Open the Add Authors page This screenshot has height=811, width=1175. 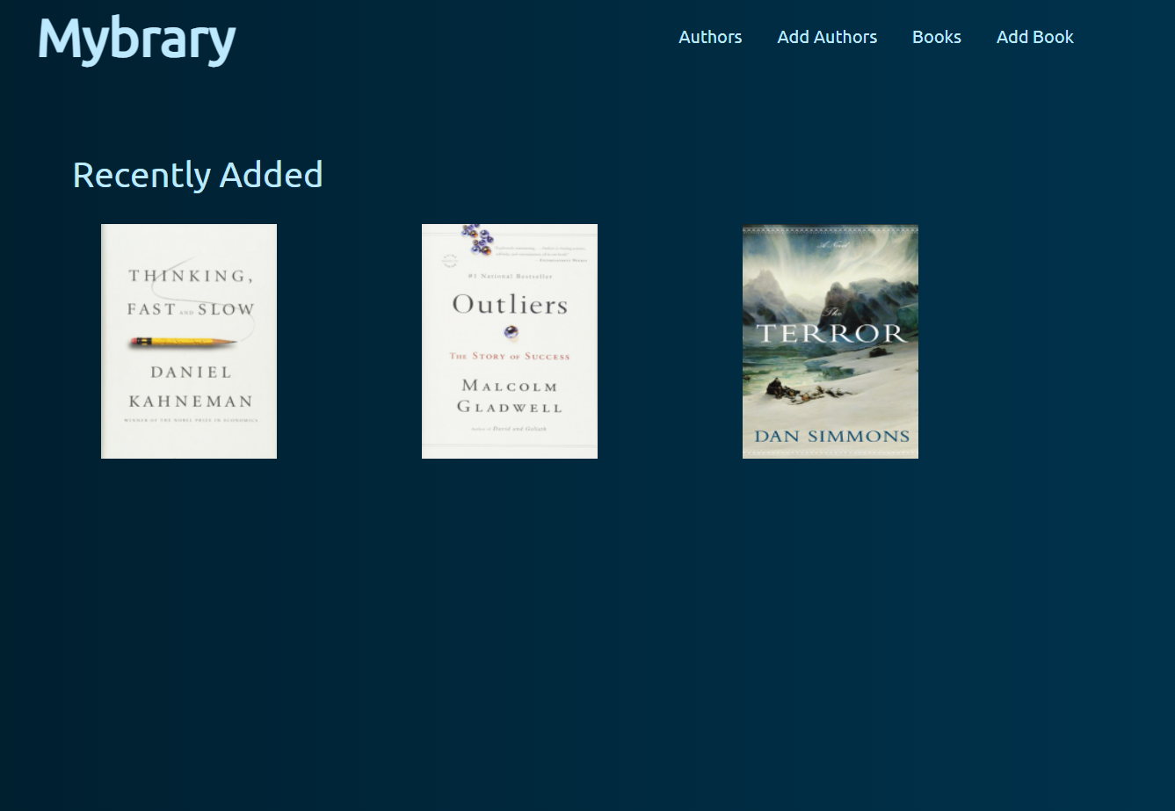(827, 37)
